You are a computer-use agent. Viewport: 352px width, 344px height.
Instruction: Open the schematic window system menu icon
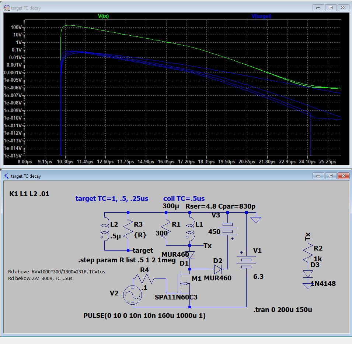point(6,176)
